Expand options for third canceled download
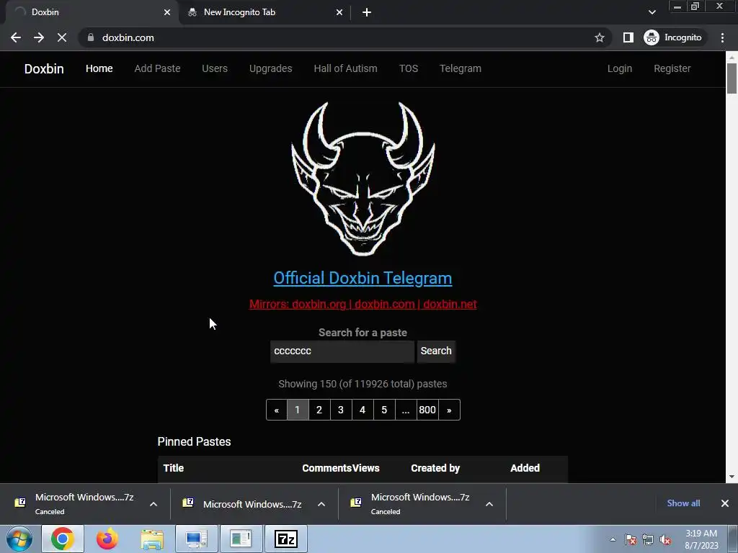Viewport: 738px width, 553px height. (489, 504)
